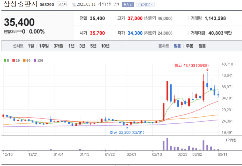Click the 전일 value 35,400 in the info table
Screen dimensions: 242x166
[x=97, y=18]
